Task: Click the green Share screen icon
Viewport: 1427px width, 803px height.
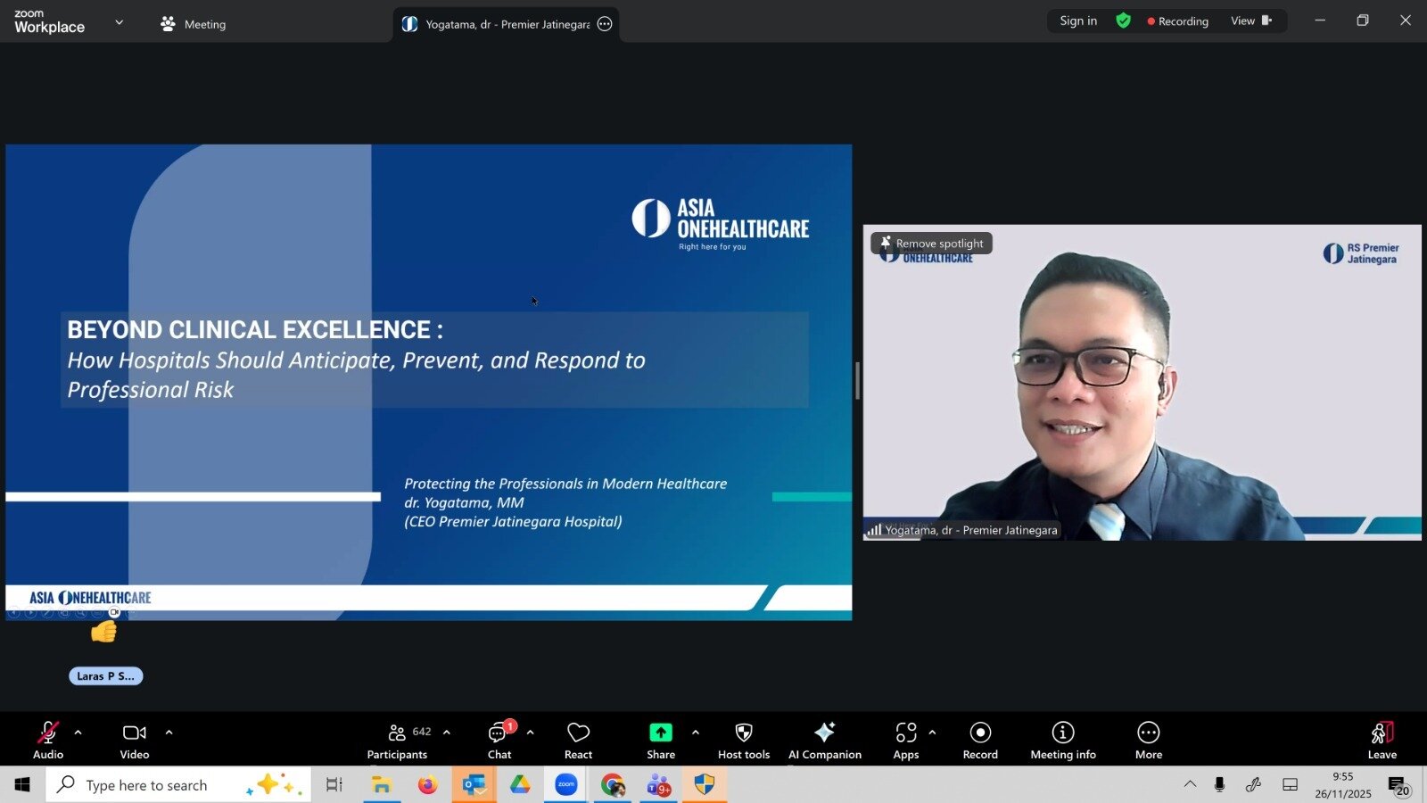Action: click(660, 733)
